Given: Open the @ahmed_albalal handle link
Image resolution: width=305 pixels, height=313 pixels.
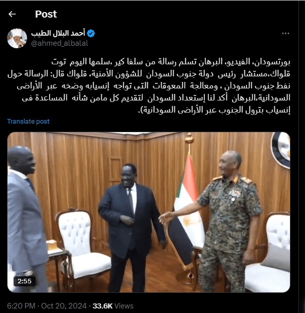Looking at the screenshot, I should [x=60, y=43].
